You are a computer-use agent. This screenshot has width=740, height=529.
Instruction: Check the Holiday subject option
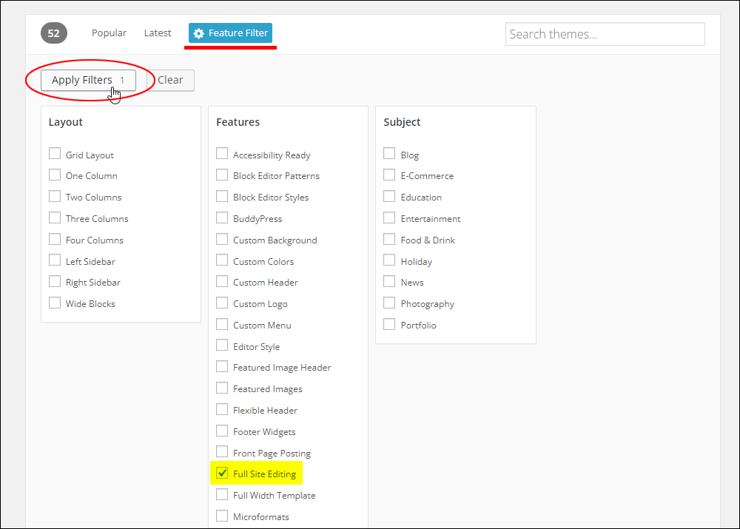(x=389, y=260)
